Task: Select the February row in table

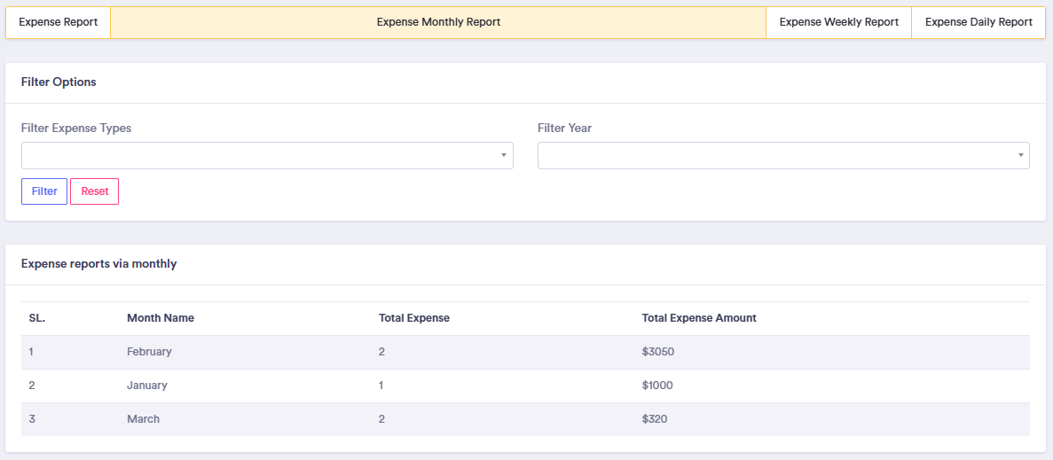Action: tap(149, 352)
